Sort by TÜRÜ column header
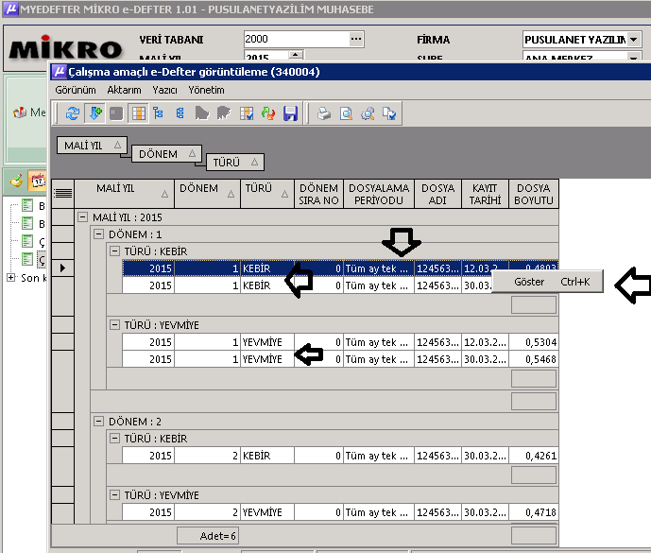 [267, 194]
